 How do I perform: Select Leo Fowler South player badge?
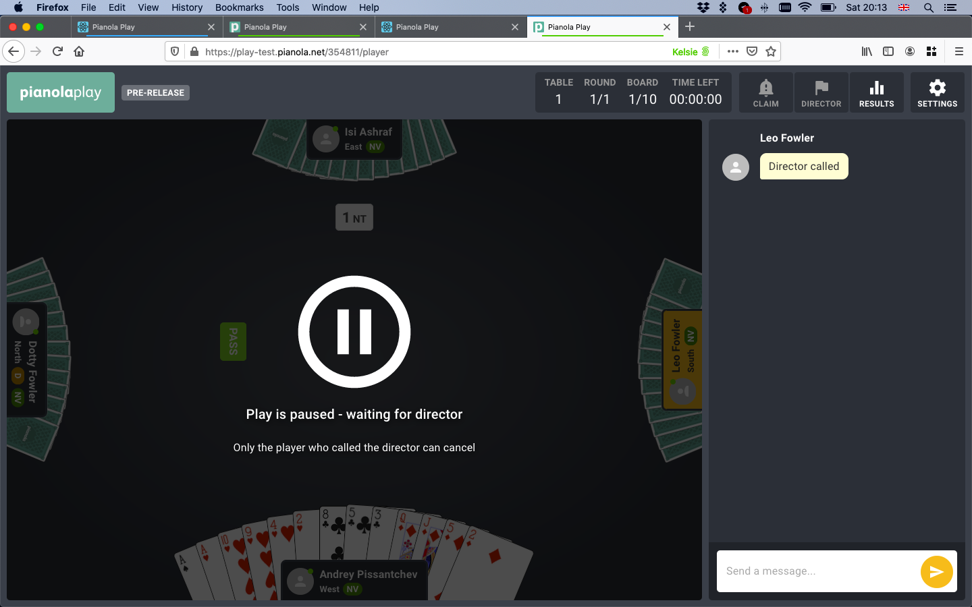tap(682, 360)
